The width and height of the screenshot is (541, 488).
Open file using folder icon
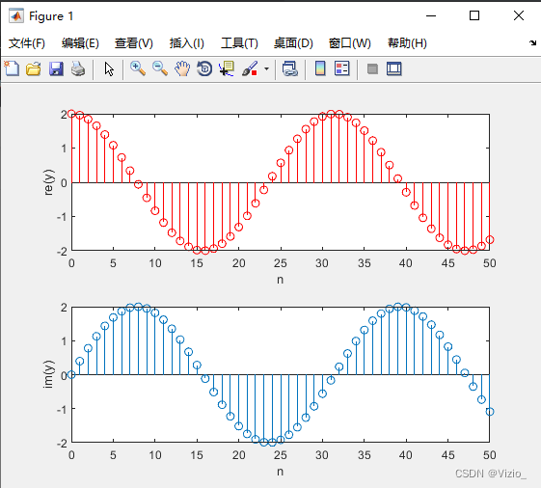click(34, 68)
